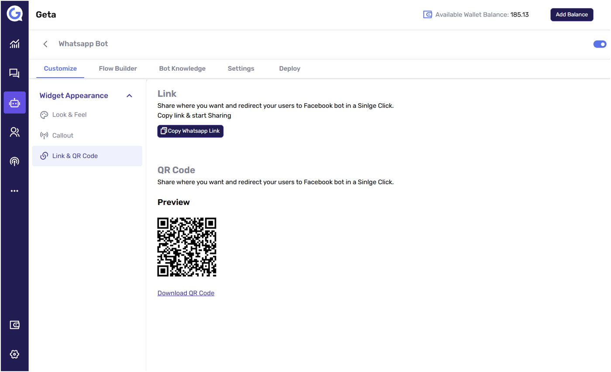Toggle the Whatsapp Bot enable switch
The width and height of the screenshot is (611, 372).
[600, 44]
